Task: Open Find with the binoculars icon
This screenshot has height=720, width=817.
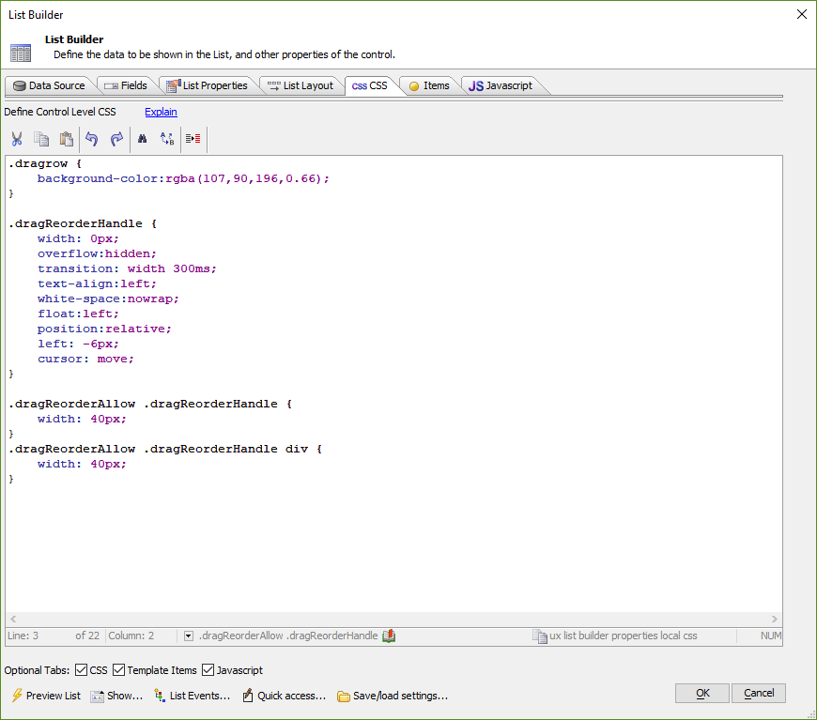Action: point(142,139)
